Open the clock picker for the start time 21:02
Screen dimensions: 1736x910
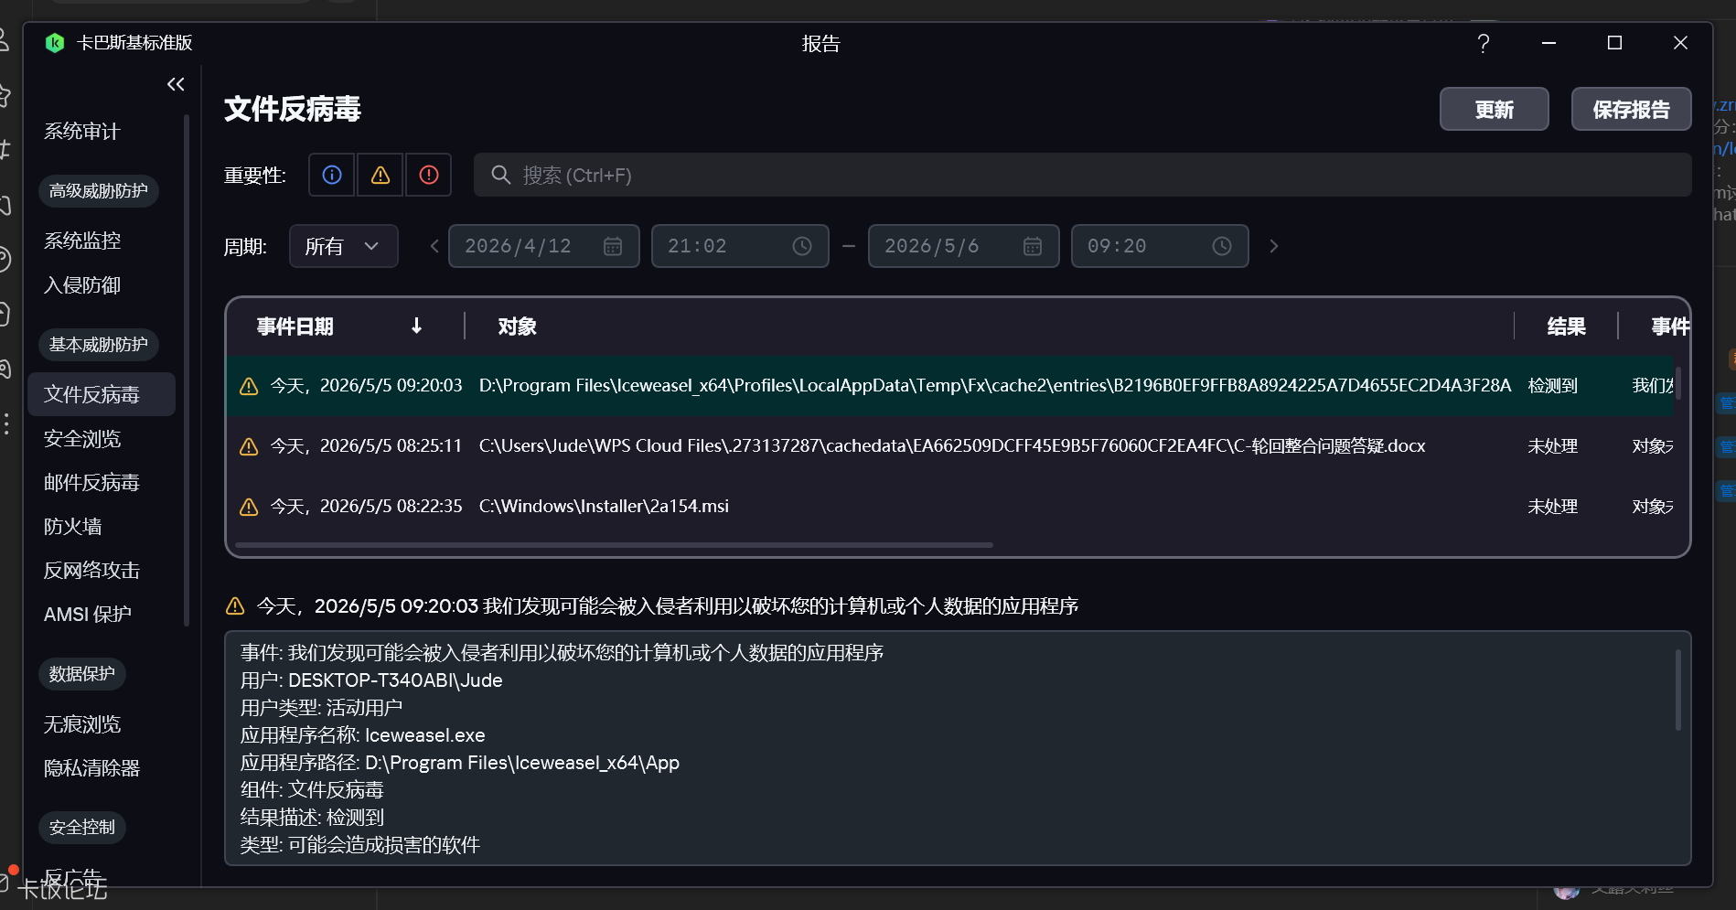click(802, 246)
